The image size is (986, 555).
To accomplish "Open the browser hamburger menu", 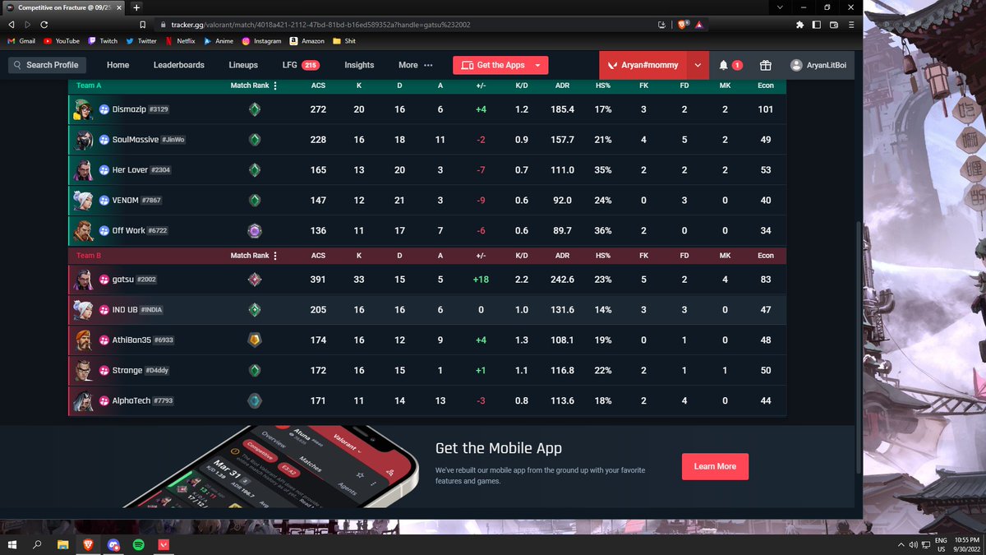I will click(850, 25).
